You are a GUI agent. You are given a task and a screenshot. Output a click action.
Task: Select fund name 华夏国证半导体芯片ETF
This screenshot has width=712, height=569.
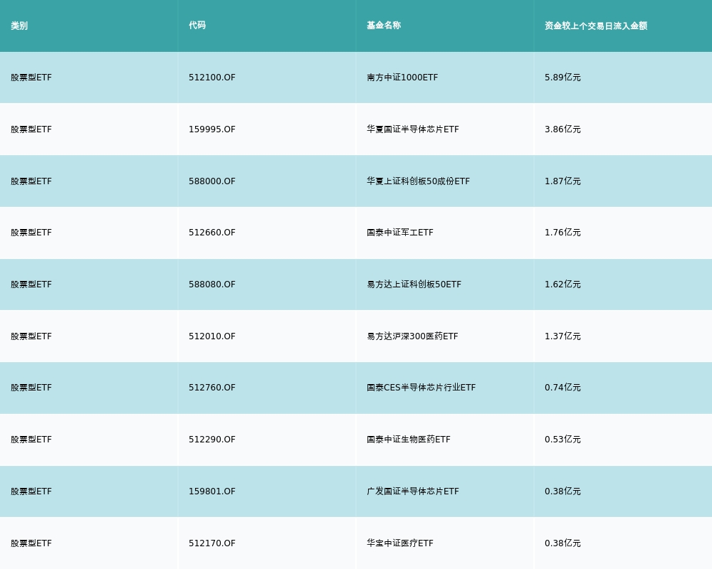(x=413, y=129)
